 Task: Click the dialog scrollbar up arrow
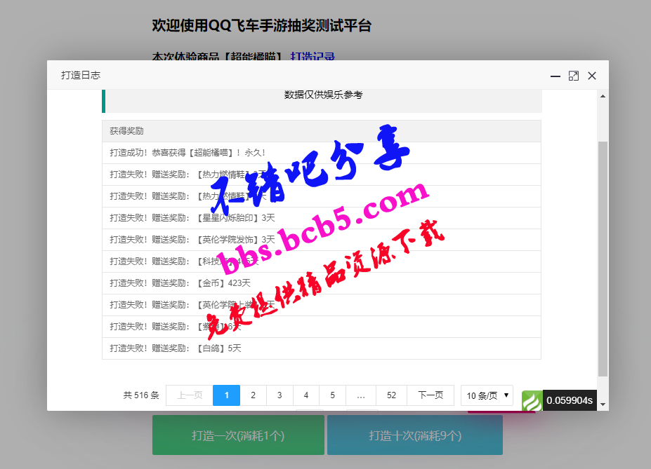coord(603,96)
